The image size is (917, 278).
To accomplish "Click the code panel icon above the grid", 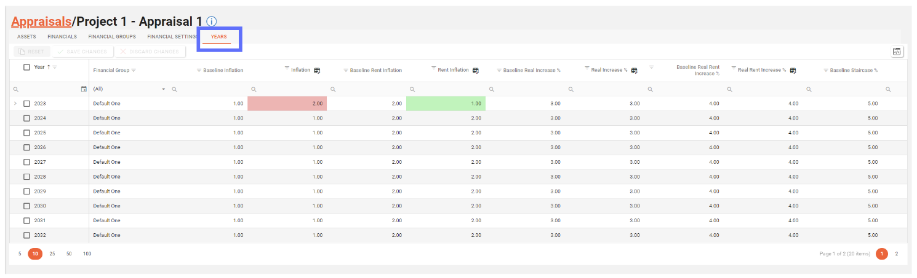I will coord(897,52).
